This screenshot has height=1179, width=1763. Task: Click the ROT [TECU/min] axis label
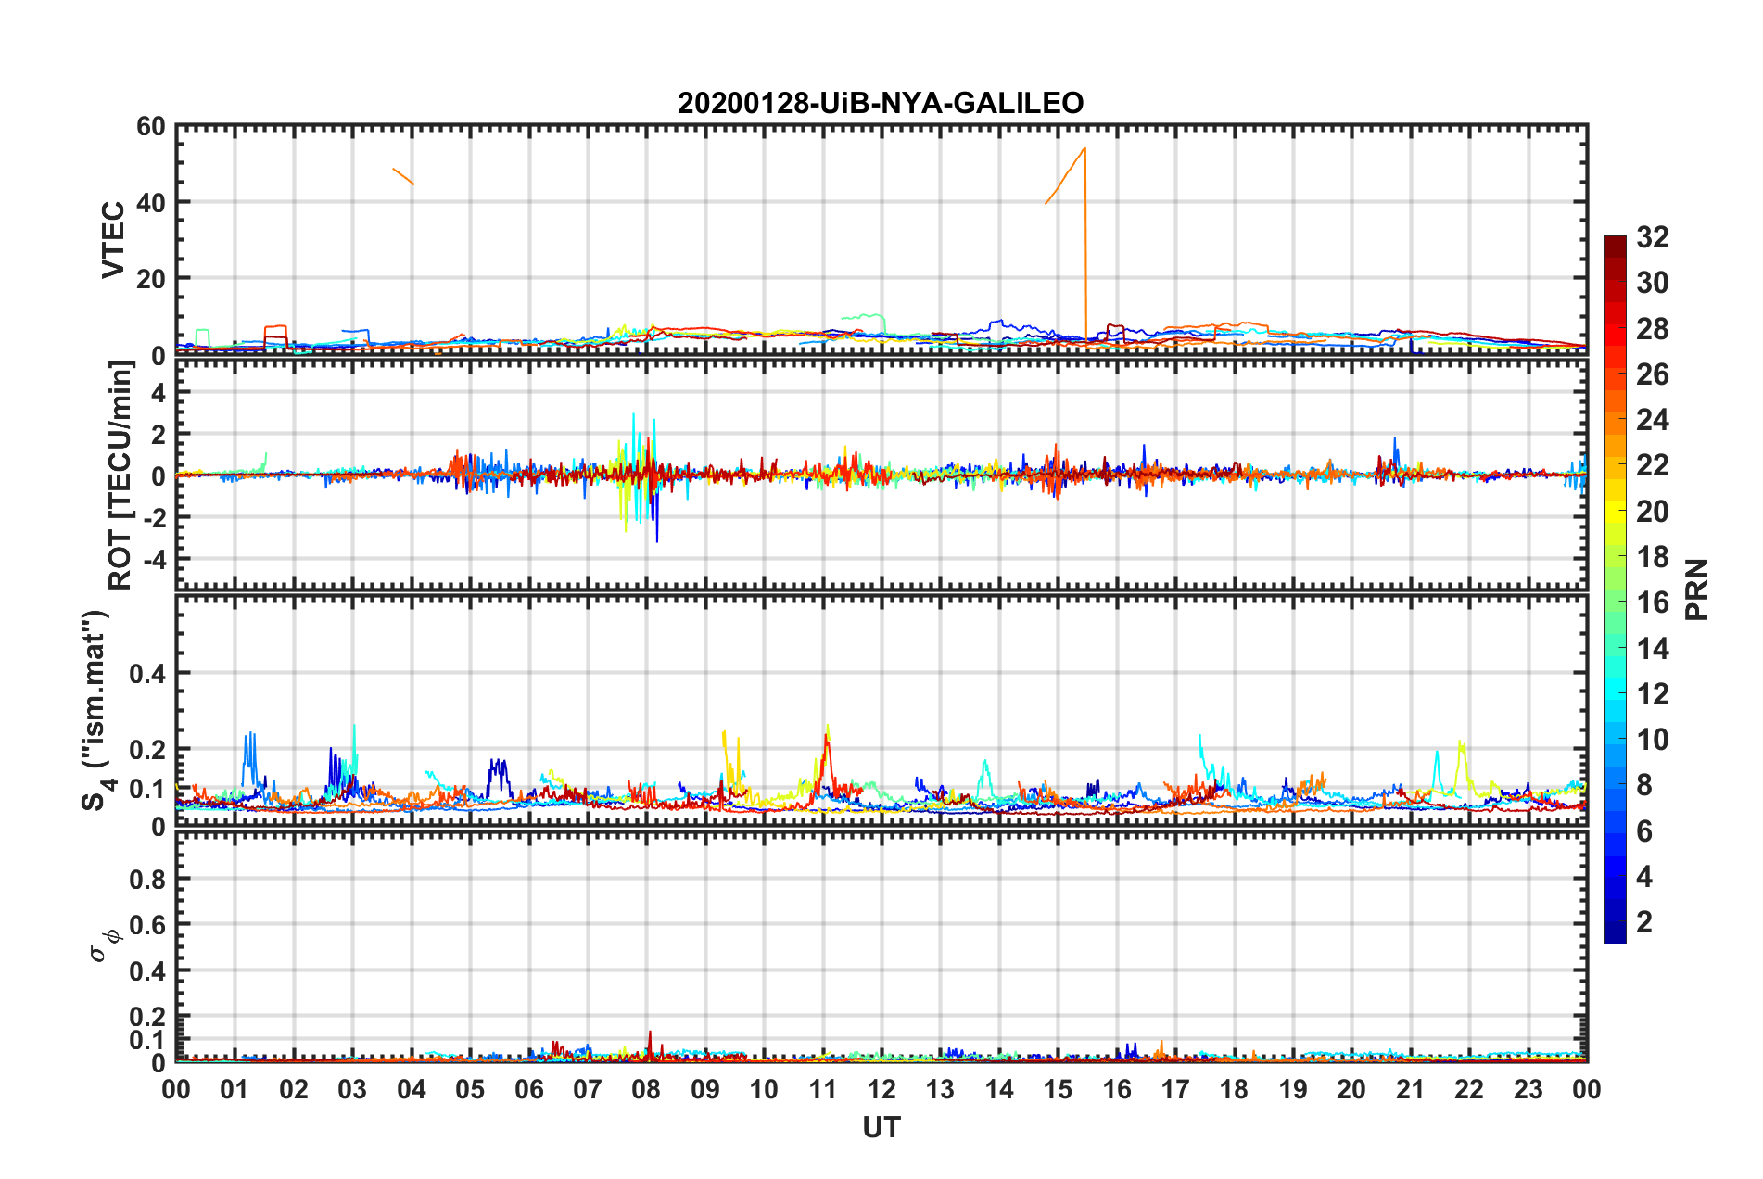(x=120, y=475)
